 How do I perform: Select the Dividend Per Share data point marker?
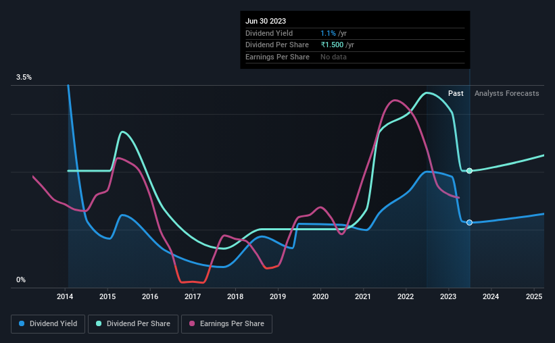pos(469,171)
